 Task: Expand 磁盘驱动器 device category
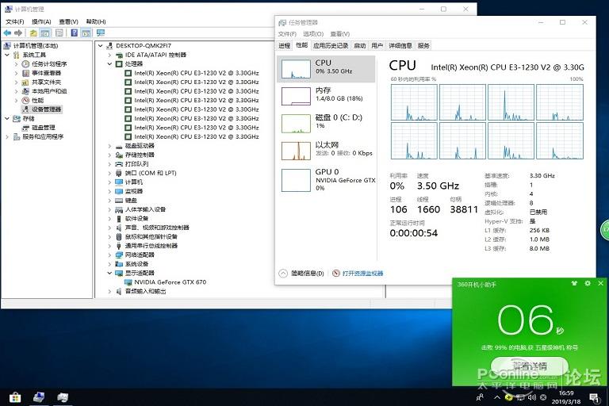(109, 146)
